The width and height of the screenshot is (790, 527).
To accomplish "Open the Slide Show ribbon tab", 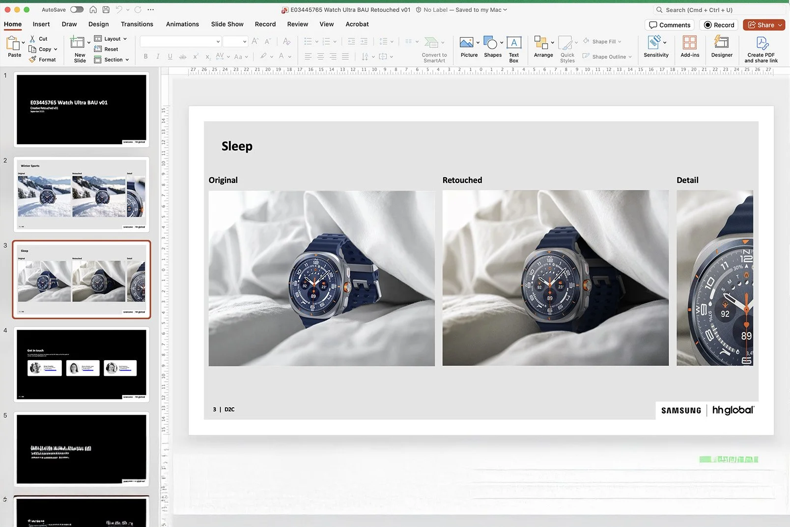I will (x=227, y=24).
